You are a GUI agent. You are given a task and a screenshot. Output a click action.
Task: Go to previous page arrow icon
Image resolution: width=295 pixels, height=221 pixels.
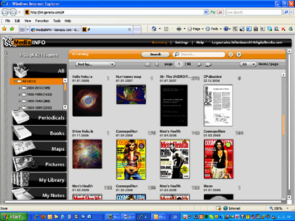pos(157,65)
